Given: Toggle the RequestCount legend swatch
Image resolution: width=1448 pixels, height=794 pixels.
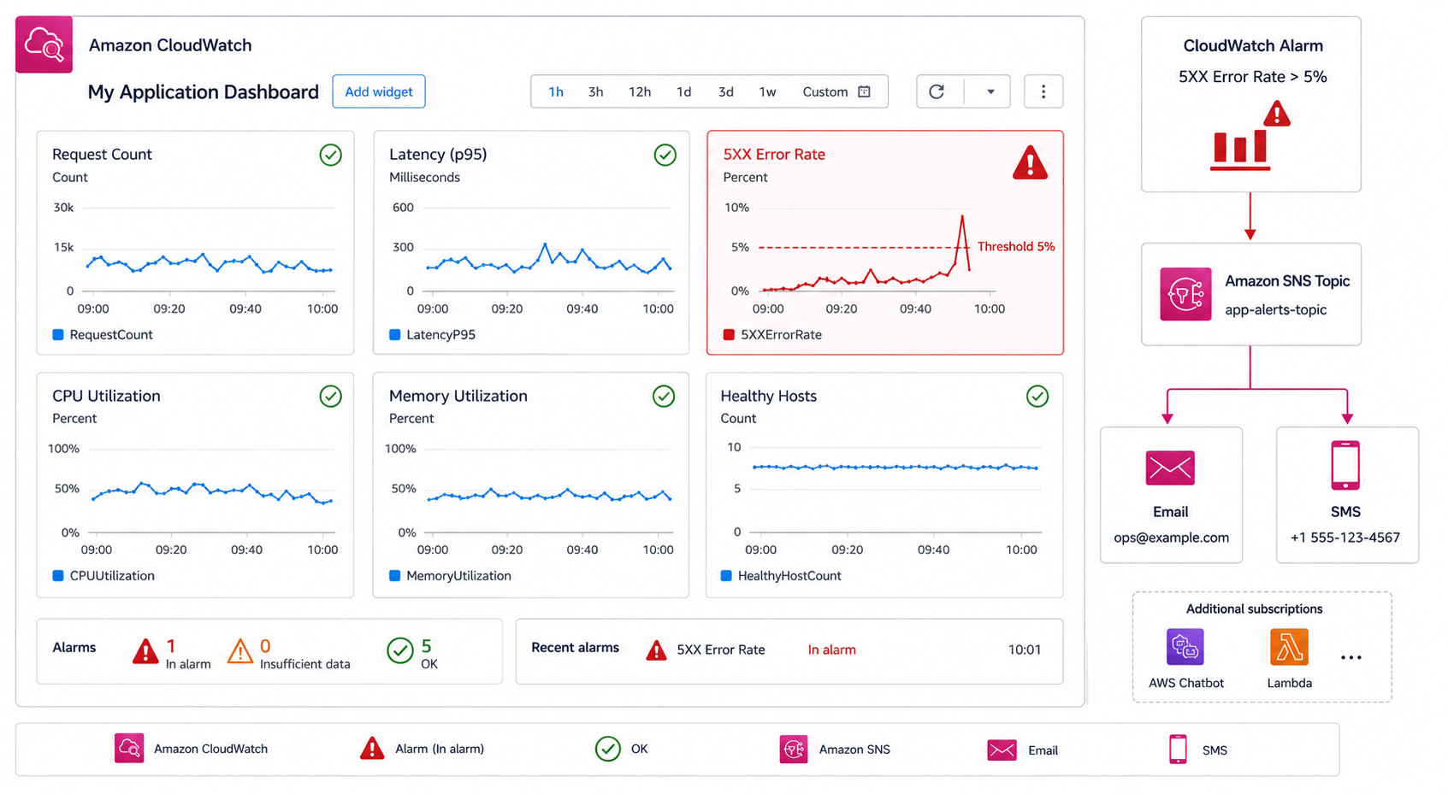Looking at the screenshot, I should (58, 335).
